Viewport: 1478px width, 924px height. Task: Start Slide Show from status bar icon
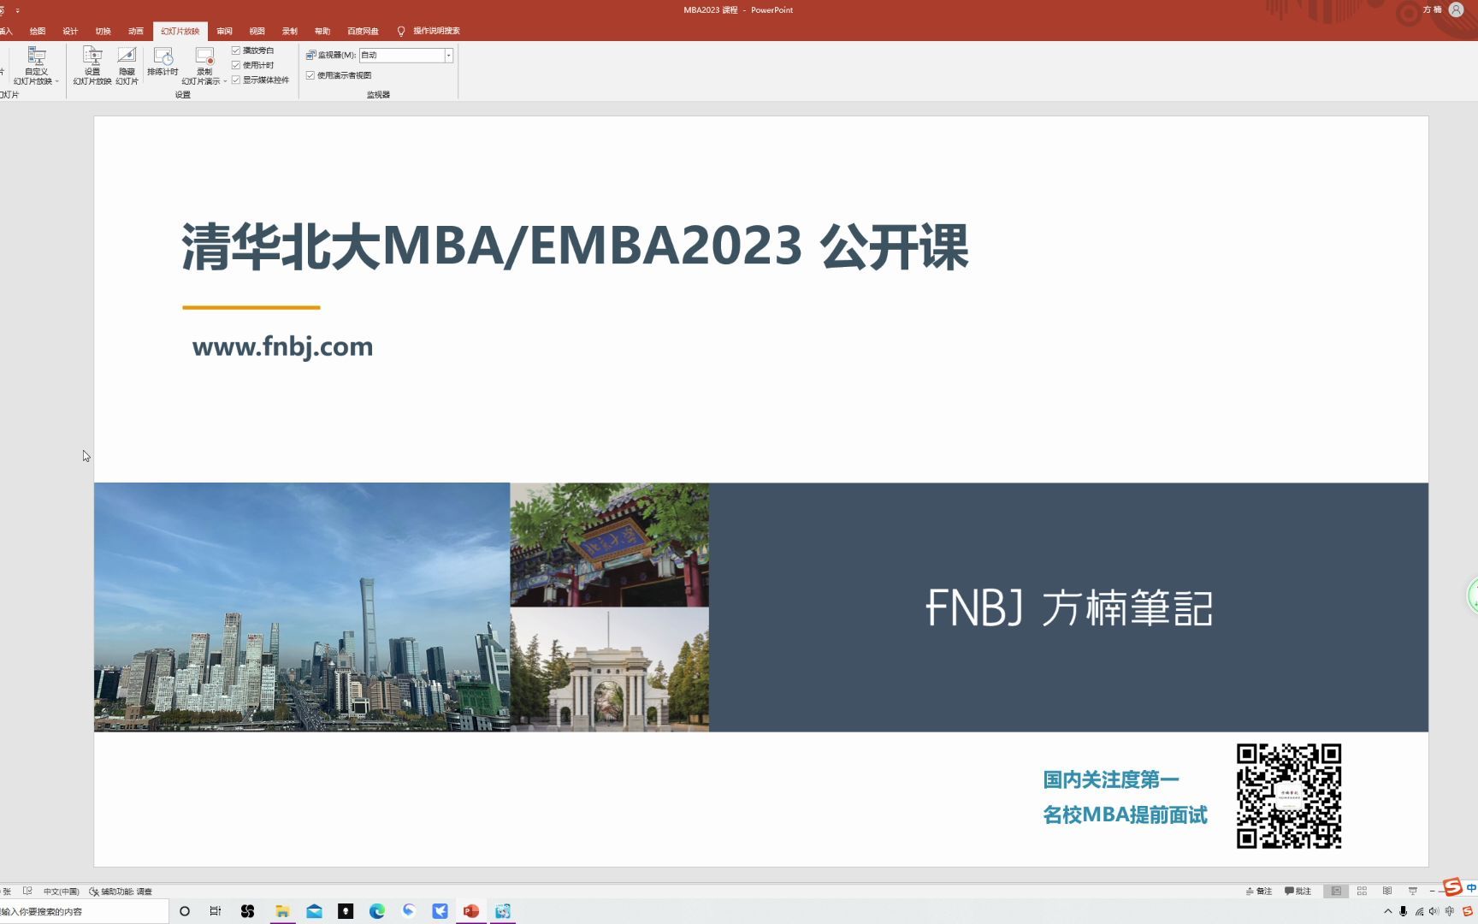pyautogui.click(x=1412, y=891)
